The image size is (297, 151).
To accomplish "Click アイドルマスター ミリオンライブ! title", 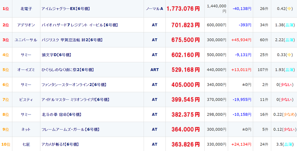I will coord(75,99).
